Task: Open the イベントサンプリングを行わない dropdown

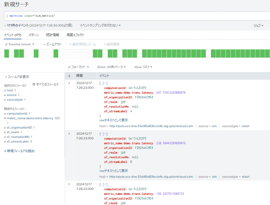Action: (x=100, y=25)
